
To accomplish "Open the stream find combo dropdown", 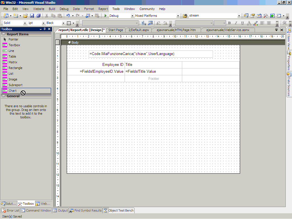I will pyautogui.click(x=239, y=16).
